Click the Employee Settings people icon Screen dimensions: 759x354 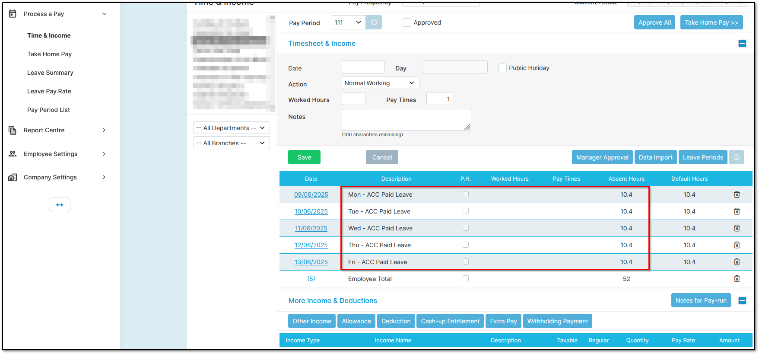(13, 154)
